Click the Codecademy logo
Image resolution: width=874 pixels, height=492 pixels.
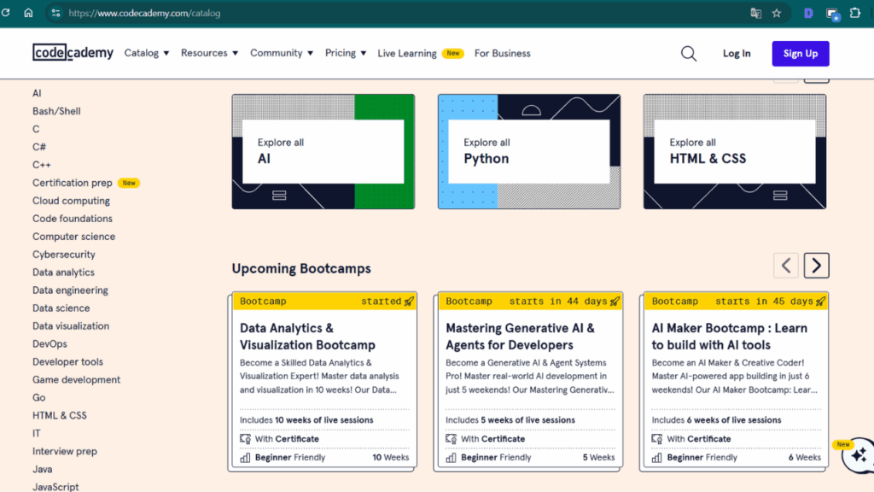pyautogui.click(x=73, y=52)
